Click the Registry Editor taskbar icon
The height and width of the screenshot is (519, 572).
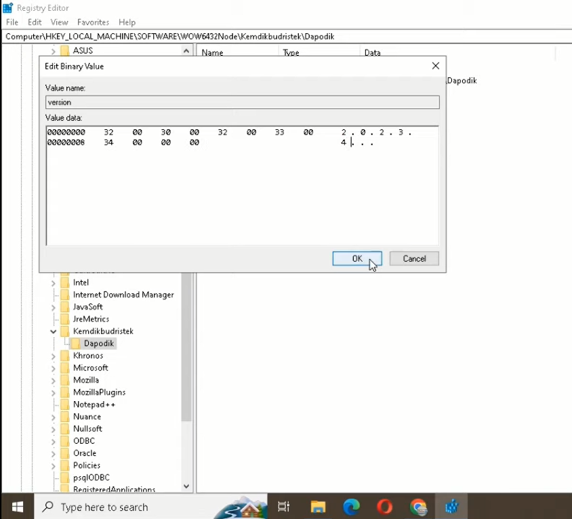(x=451, y=507)
